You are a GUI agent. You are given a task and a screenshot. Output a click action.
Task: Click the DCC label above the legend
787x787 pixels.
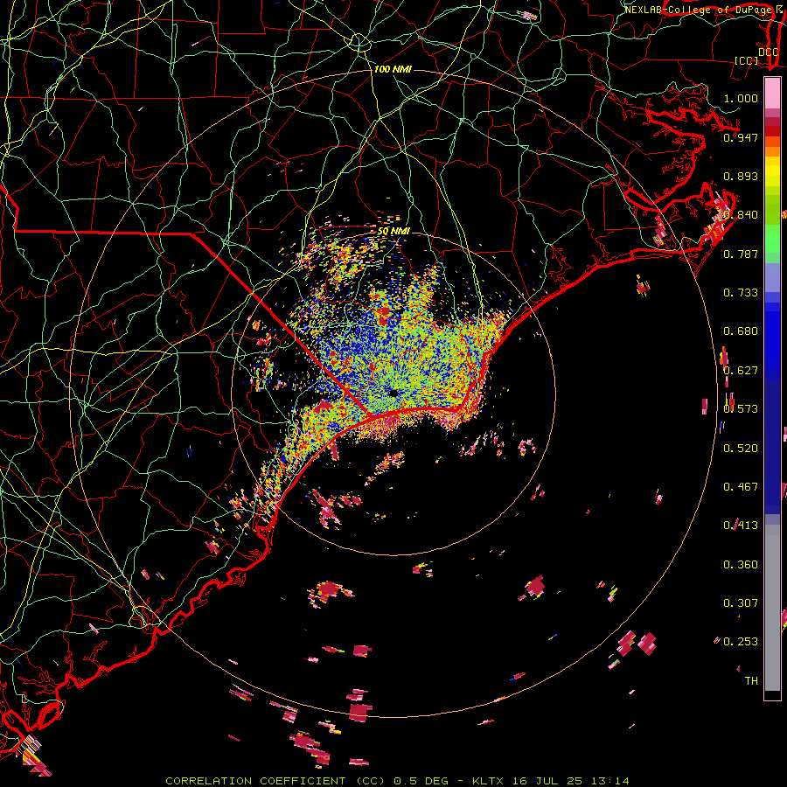(769, 52)
